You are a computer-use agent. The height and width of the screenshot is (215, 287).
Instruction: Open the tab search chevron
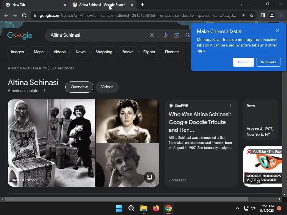[x=242, y=4]
